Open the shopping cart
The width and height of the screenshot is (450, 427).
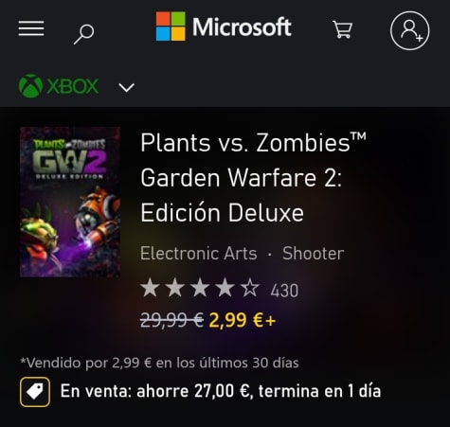point(342,29)
